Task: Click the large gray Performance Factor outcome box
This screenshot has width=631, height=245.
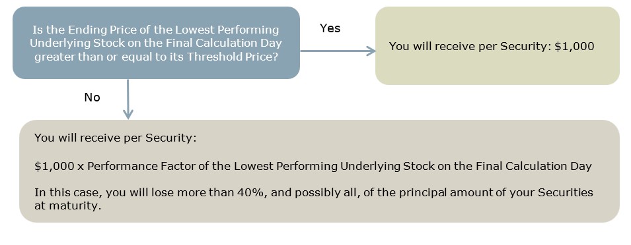Action: click(x=319, y=171)
